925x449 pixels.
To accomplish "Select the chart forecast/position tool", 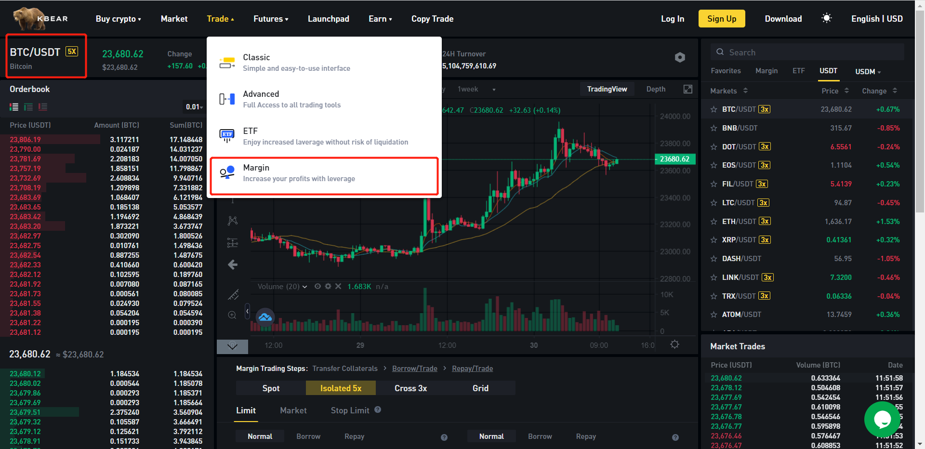I will pos(233,243).
